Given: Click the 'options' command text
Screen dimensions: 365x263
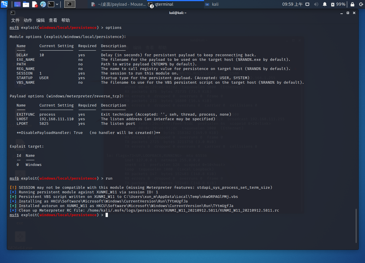Looking at the screenshot, I should tap(114, 28).
